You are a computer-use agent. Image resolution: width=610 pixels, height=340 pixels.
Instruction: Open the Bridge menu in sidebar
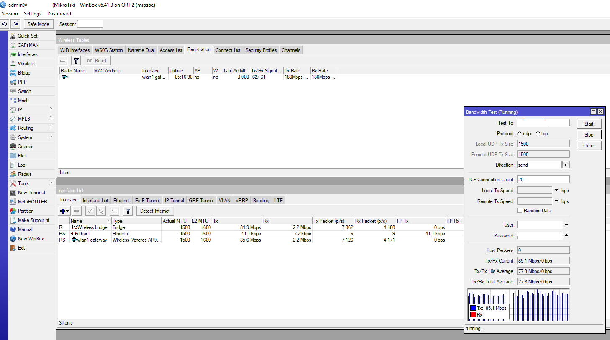pyautogui.click(x=24, y=73)
